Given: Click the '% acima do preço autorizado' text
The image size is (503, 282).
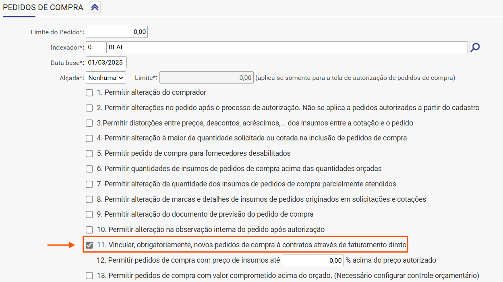Looking at the screenshot, I should (x=391, y=261).
